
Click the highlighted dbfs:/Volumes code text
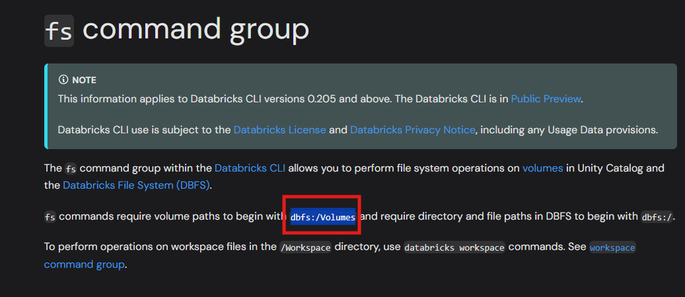point(322,217)
